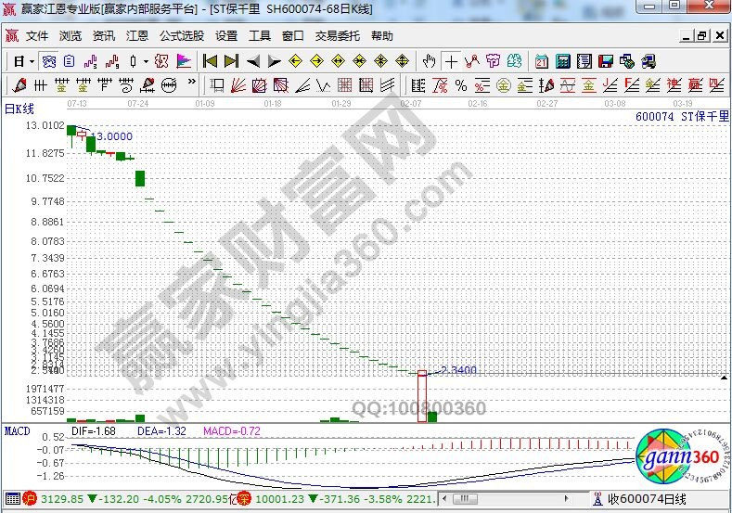732x513 pixels.
Task: Click the teal 盤 icon
Action: (x=515, y=61)
